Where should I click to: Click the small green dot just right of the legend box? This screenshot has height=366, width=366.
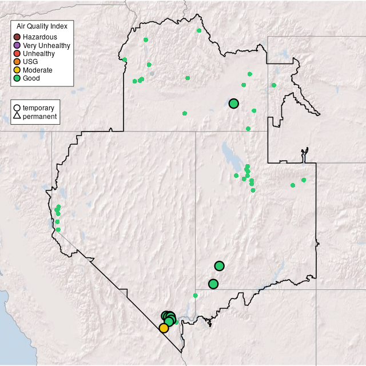[125, 59]
